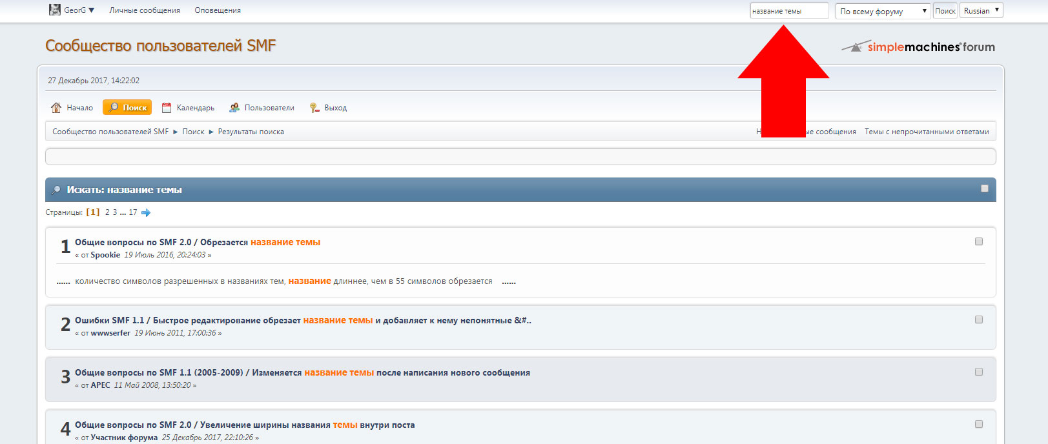Viewport: 1048px width, 444px height.
Task: Click the blue next-page arrow icon
Action: [146, 212]
